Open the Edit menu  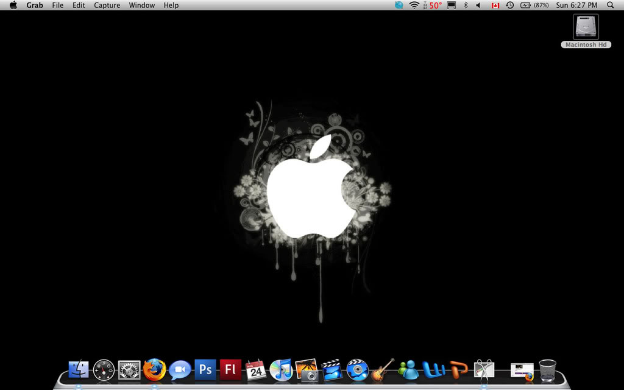coord(79,5)
